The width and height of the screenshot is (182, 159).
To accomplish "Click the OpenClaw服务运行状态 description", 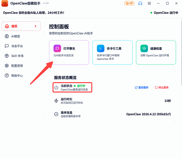I will tap(74, 90).
